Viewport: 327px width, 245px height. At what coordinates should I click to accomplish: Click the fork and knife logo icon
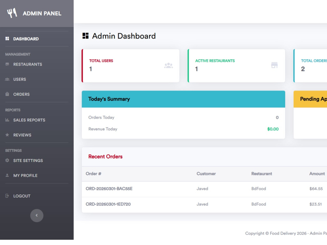(x=12, y=13)
